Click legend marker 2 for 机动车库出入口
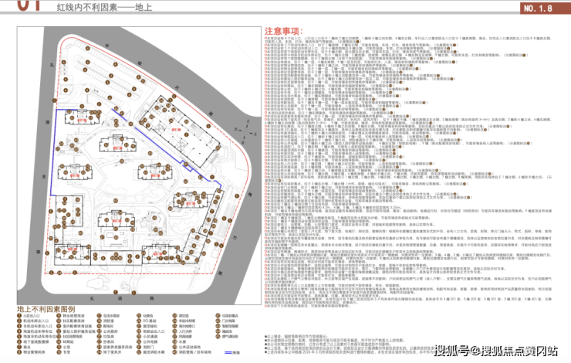This screenshot has height=363, width=571. point(19,321)
